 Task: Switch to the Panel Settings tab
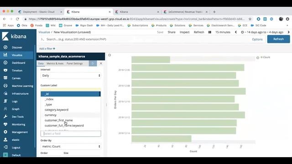coord(75,63)
